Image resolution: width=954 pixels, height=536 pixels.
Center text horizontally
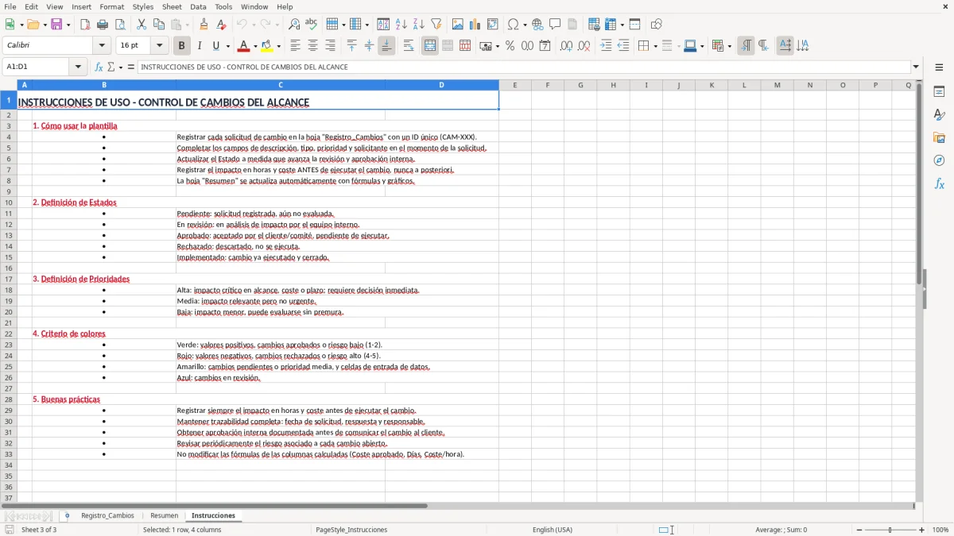(x=312, y=46)
